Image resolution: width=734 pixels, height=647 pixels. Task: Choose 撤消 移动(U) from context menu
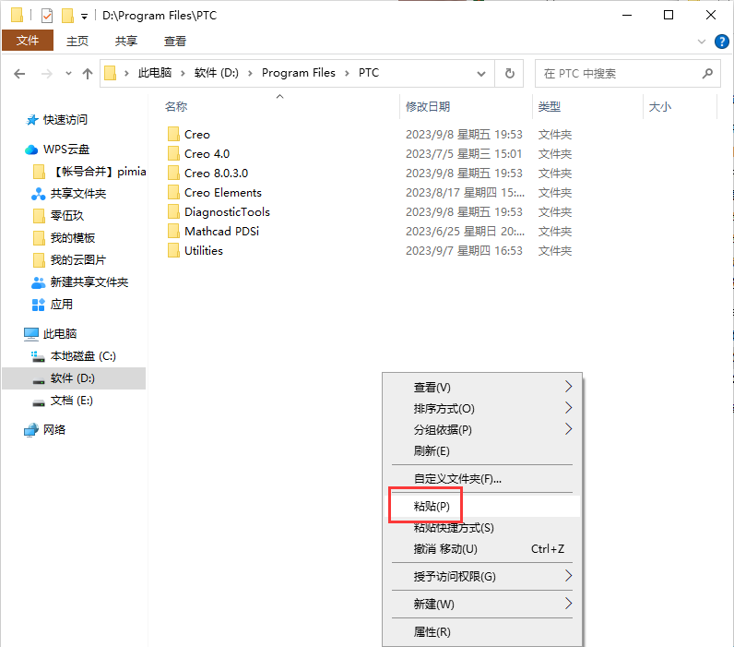482,548
